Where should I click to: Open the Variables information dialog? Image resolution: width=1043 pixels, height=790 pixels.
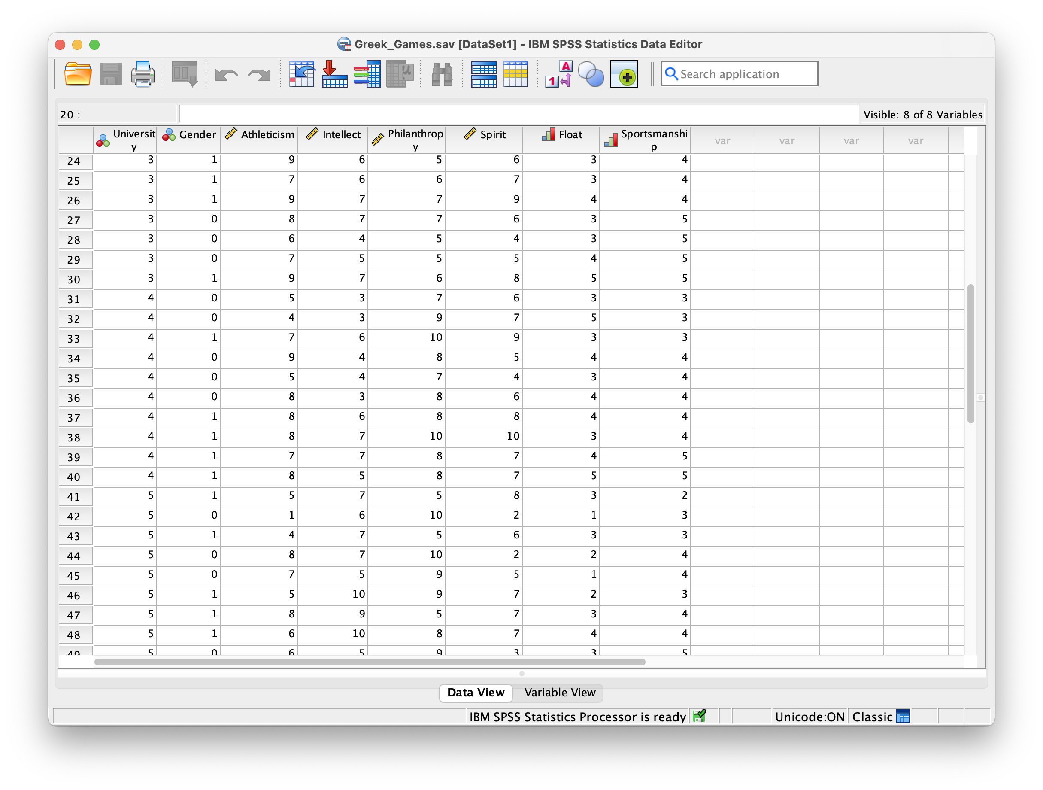point(367,73)
